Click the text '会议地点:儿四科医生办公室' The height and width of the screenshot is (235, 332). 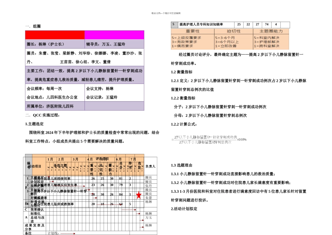coord(52,97)
